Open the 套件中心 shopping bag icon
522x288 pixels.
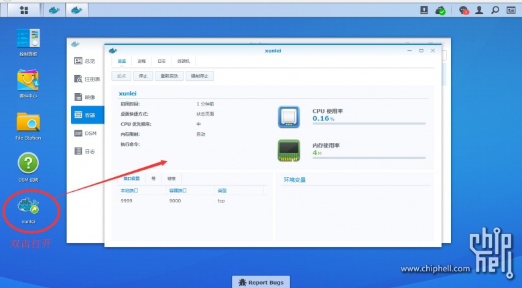[x=28, y=84]
